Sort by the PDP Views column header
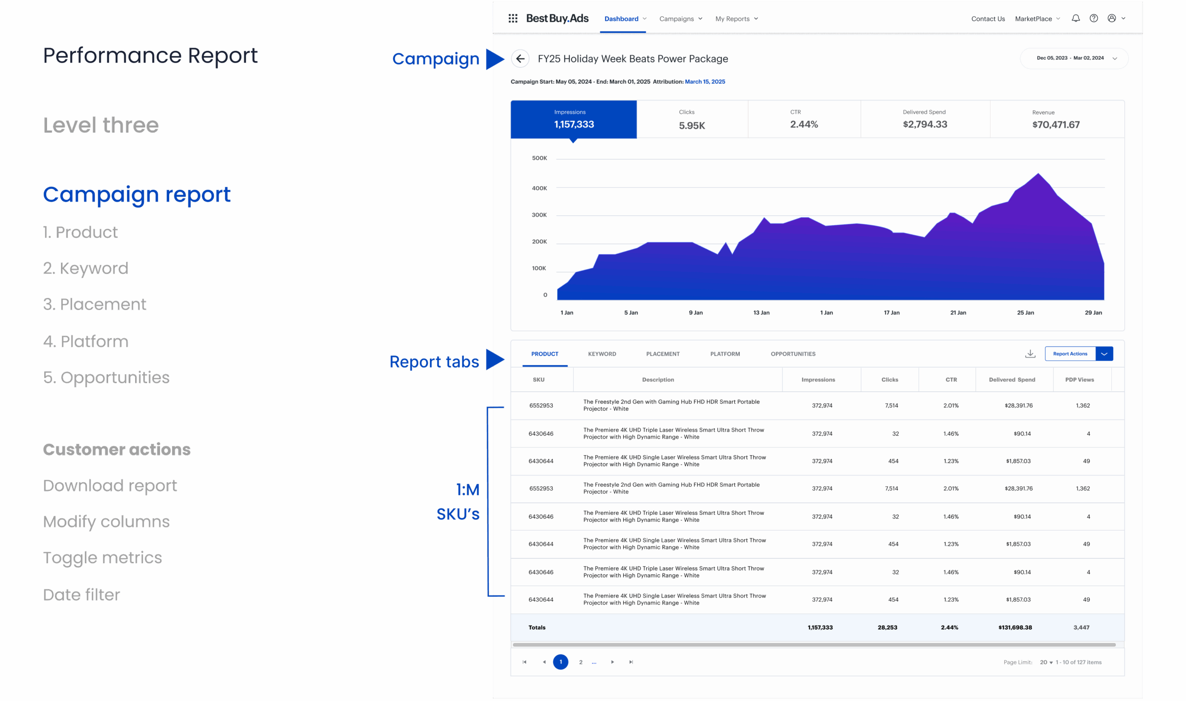This screenshot has height=701, width=1186. pos(1079,380)
